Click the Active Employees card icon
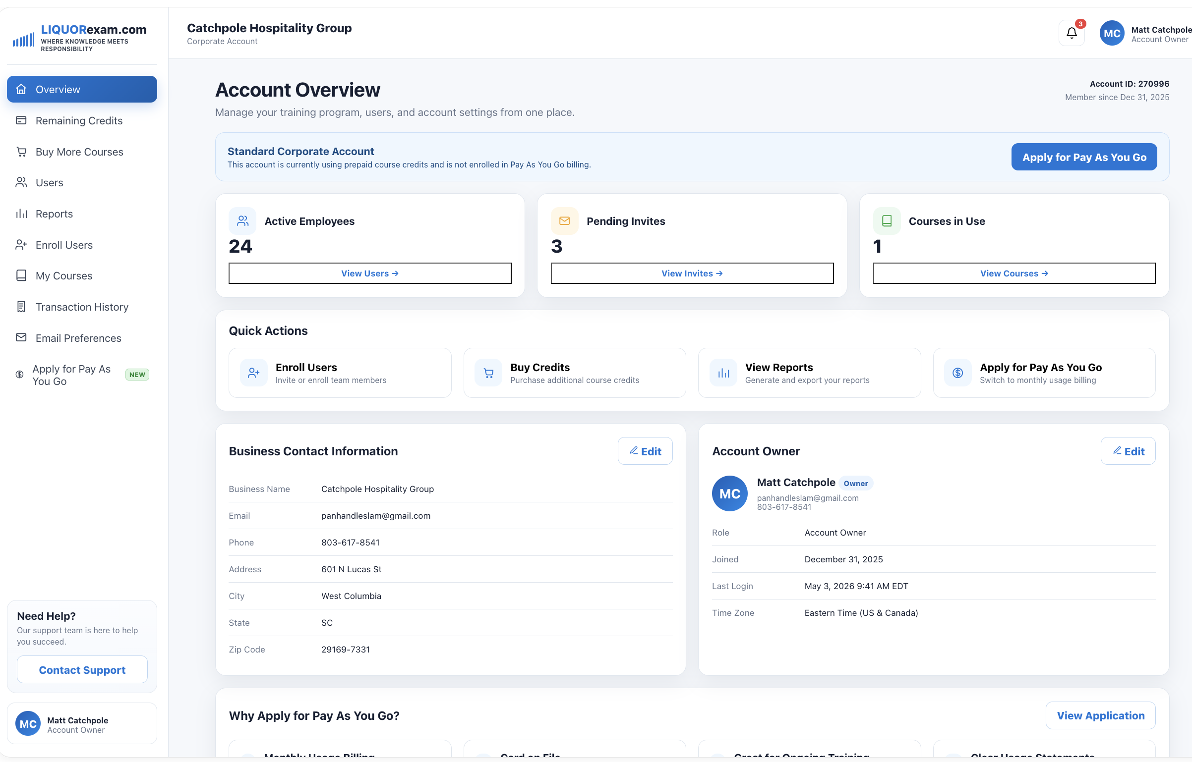Viewport: 1192px width, 762px height. pos(242,221)
